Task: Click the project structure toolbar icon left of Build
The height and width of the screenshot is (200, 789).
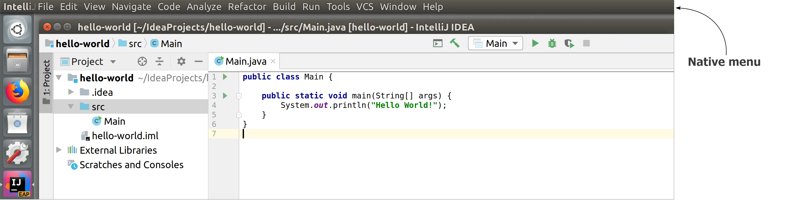Action: (x=438, y=43)
